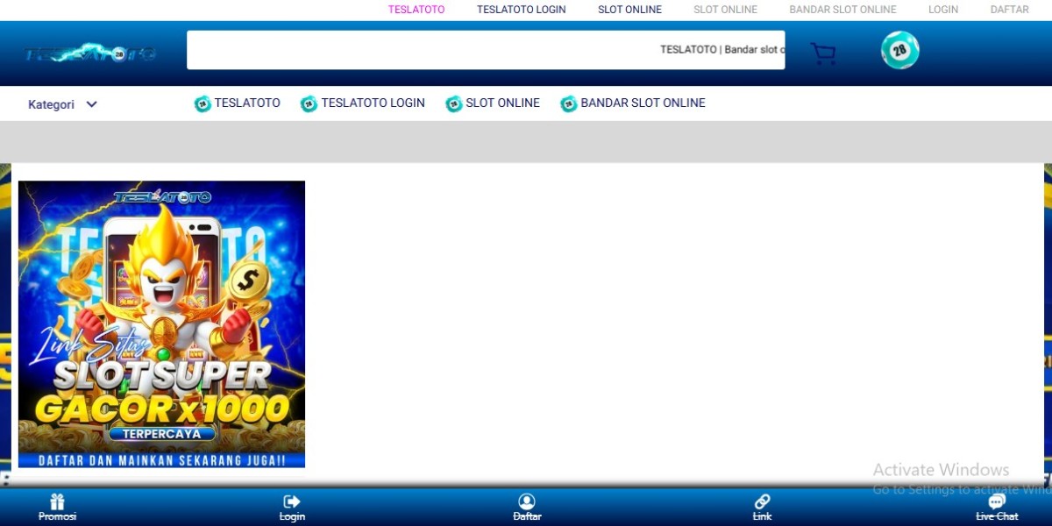Click ball icon beside TESLATOTO nav link
Viewport: 1052px width, 526px height.
pos(203,103)
